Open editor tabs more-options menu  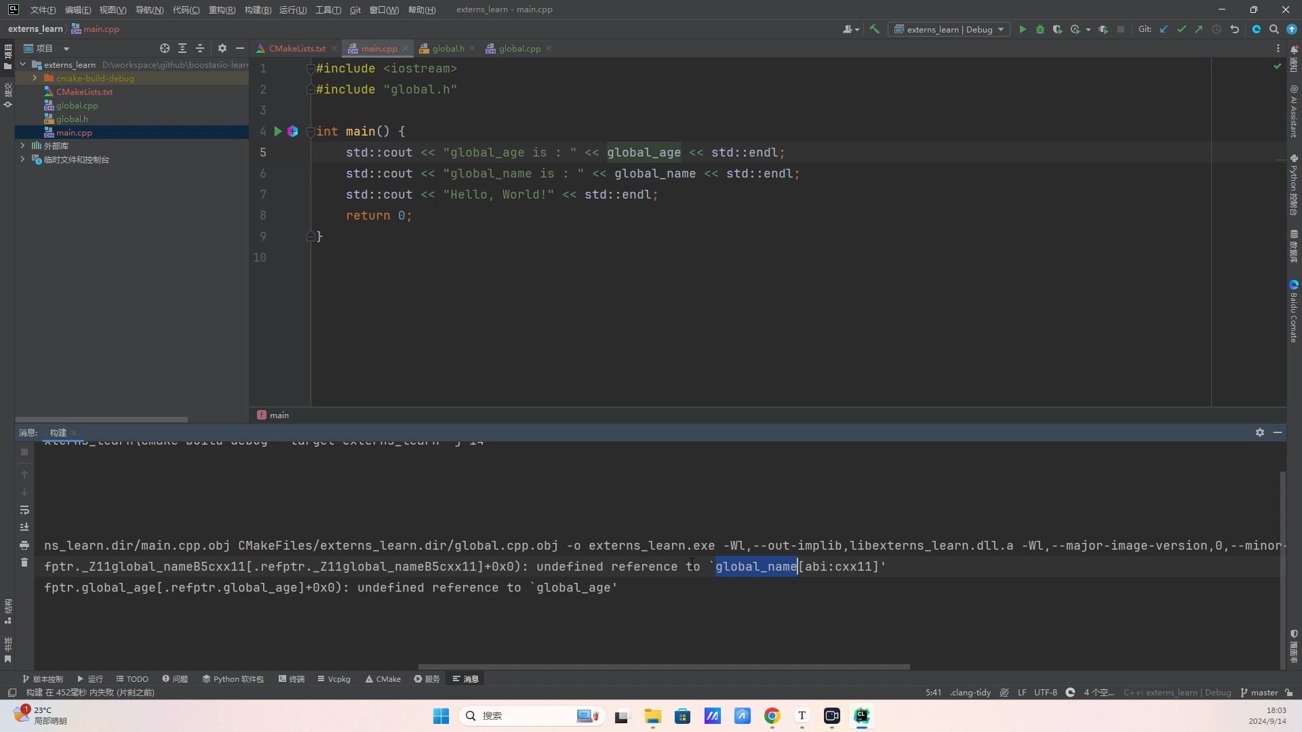(x=1278, y=49)
